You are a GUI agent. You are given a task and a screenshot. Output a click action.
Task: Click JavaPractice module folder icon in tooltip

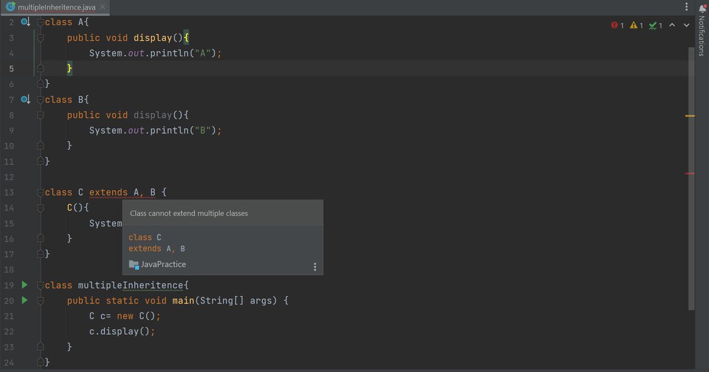[x=134, y=265]
